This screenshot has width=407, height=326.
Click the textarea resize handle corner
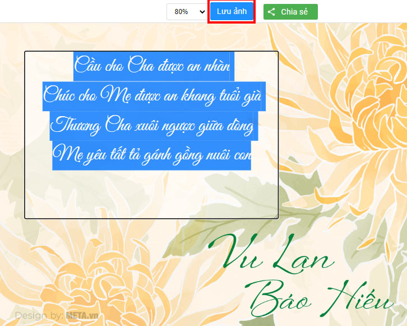(275, 215)
